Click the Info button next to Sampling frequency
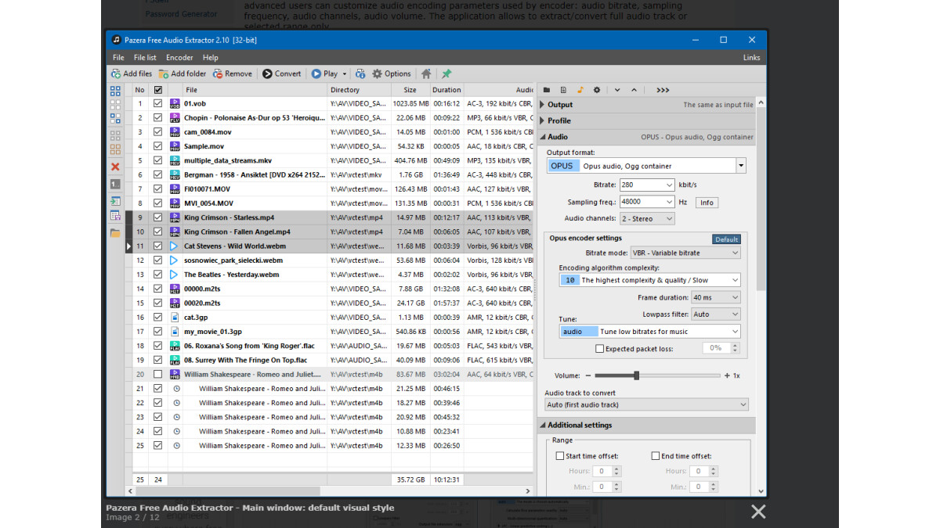The image size is (940, 528). [707, 202]
